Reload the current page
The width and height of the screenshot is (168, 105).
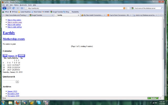(x=13, y=8)
